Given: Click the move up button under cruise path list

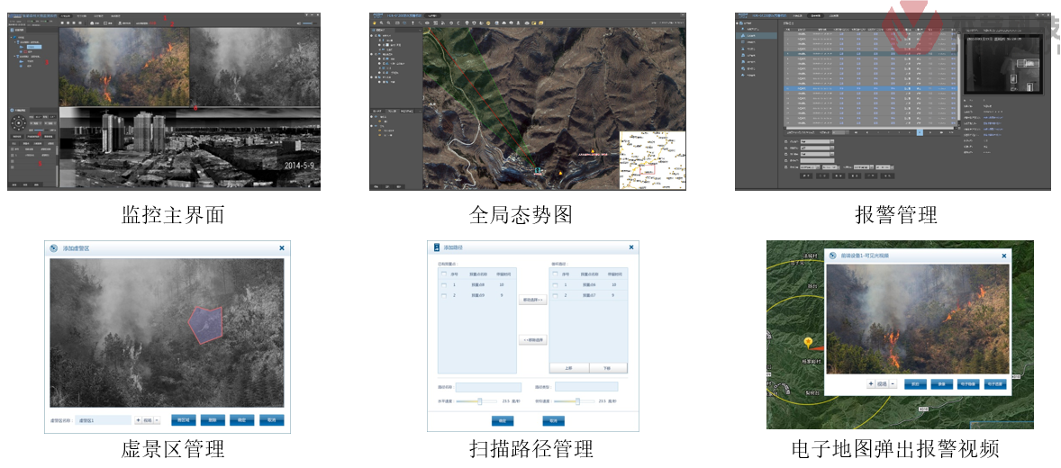Looking at the screenshot, I should (x=568, y=368).
